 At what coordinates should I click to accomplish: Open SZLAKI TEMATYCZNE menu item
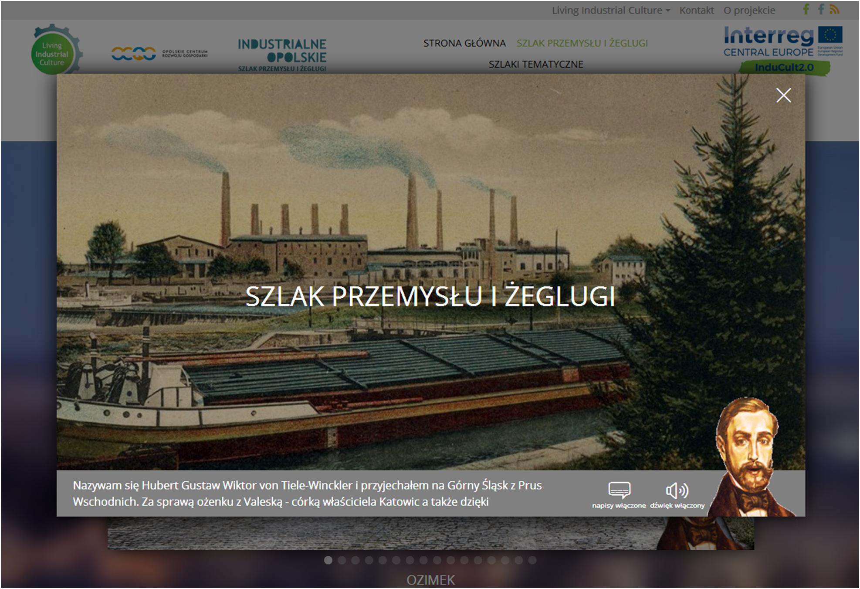535,64
